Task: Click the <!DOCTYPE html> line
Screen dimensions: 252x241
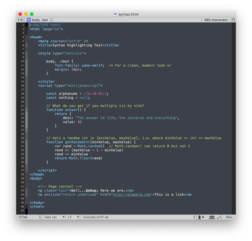Action: click(45, 25)
